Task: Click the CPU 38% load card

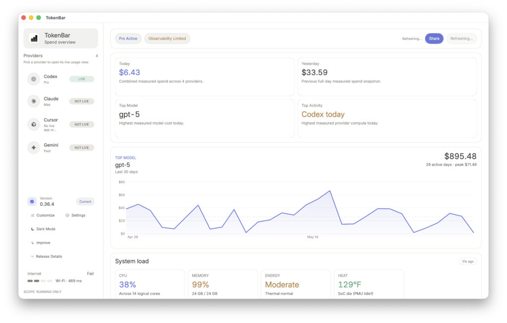Action: pyautogui.click(x=150, y=284)
